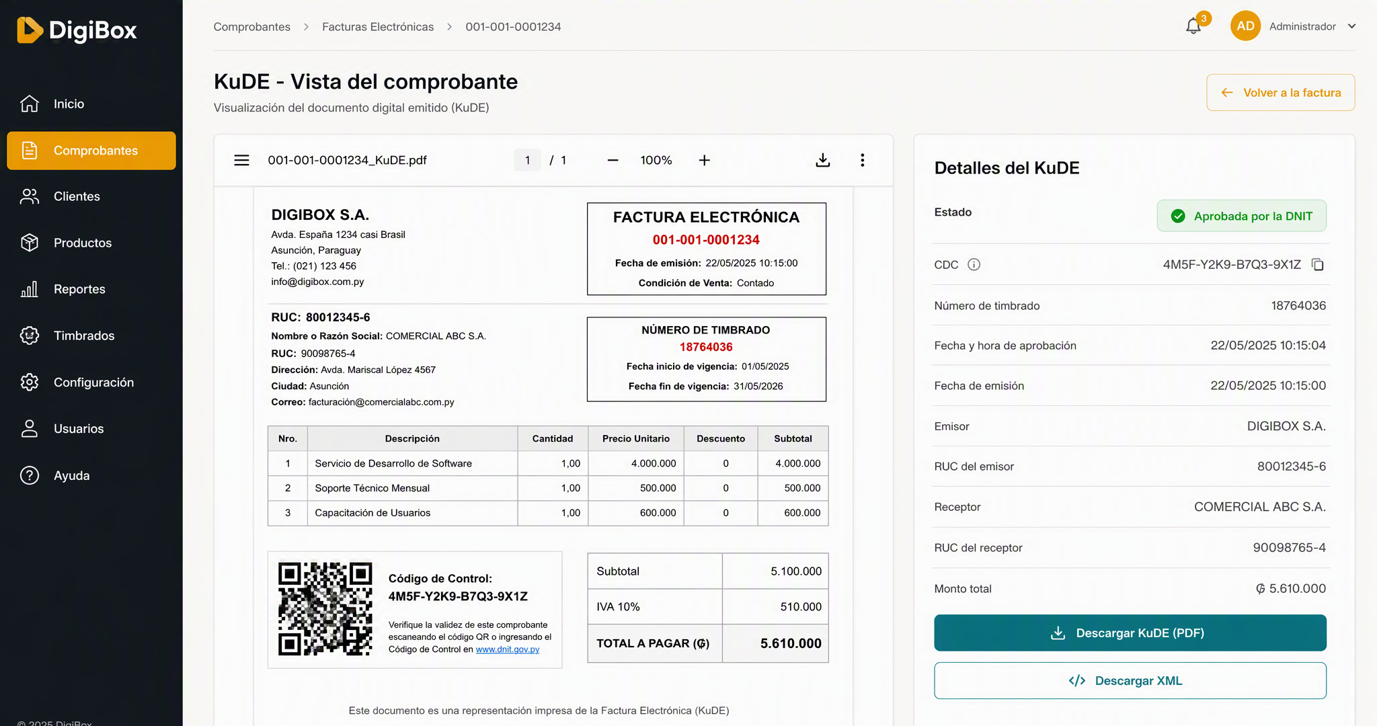Click timbrado number 18764036 in PDF
This screenshot has height=726, width=1377.
tap(706, 347)
